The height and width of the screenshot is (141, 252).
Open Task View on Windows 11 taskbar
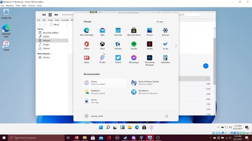coord(115,127)
